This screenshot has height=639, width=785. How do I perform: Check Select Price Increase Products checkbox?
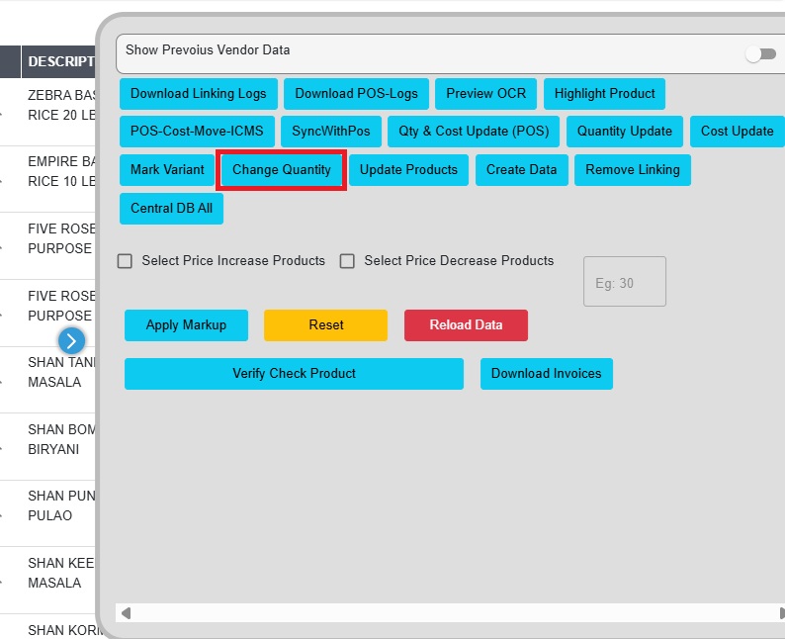point(125,261)
